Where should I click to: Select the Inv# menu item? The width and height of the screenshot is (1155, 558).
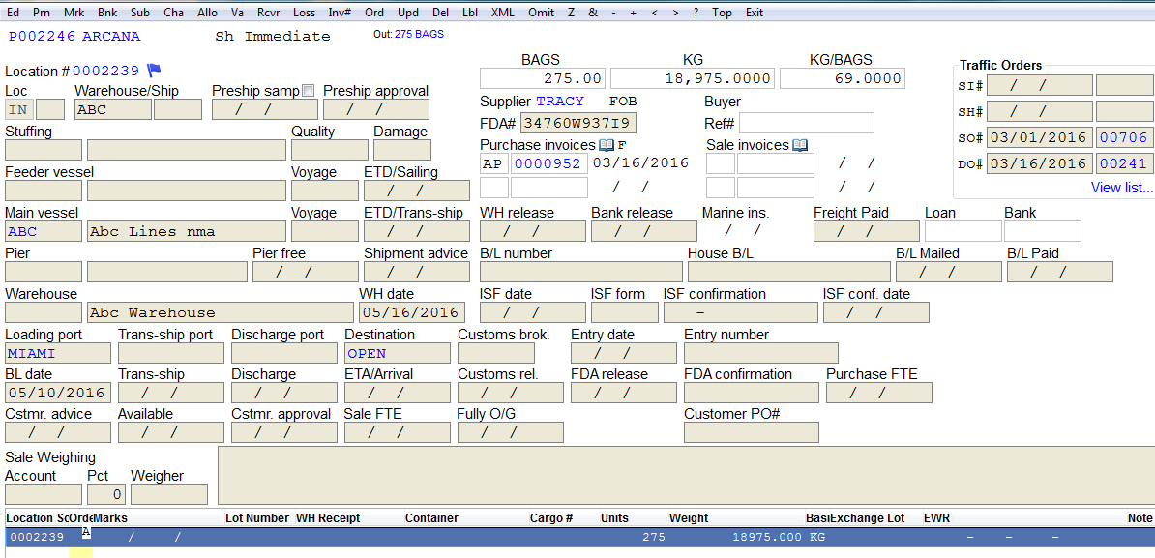pyautogui.click(x=340, y=13)
